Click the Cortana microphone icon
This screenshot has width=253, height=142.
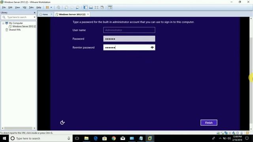[69, 138]
